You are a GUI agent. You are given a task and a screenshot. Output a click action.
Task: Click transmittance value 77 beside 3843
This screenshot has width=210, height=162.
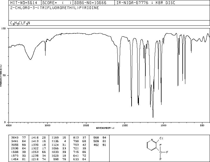[24, 137]
